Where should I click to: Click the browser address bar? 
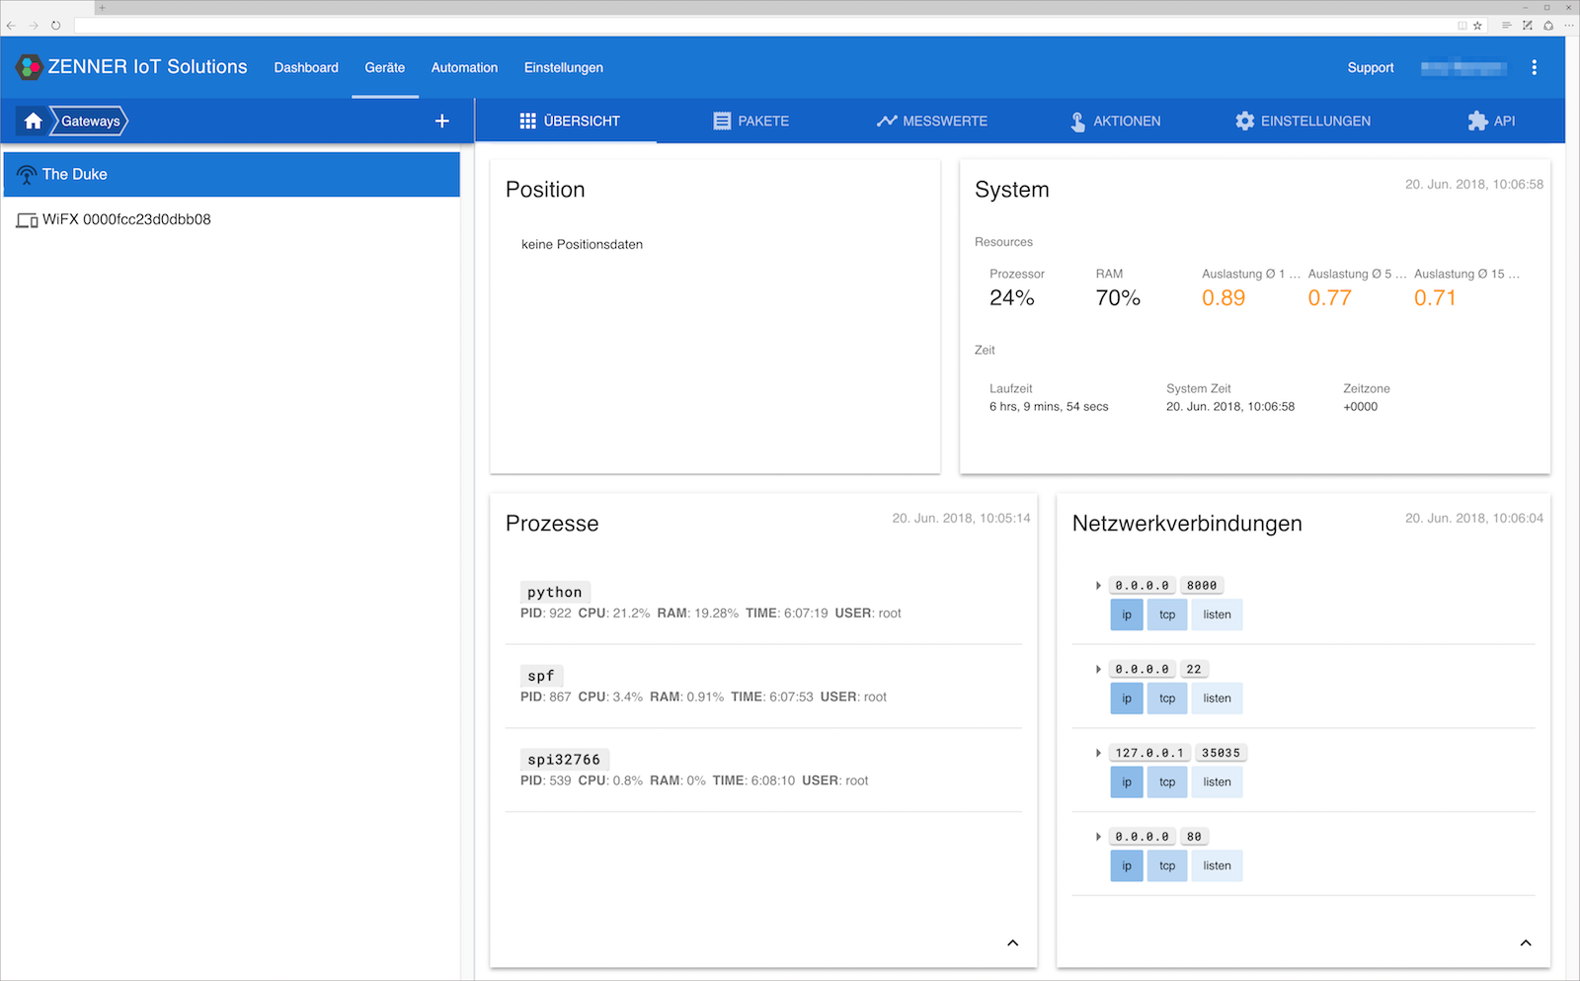(765, 26)
